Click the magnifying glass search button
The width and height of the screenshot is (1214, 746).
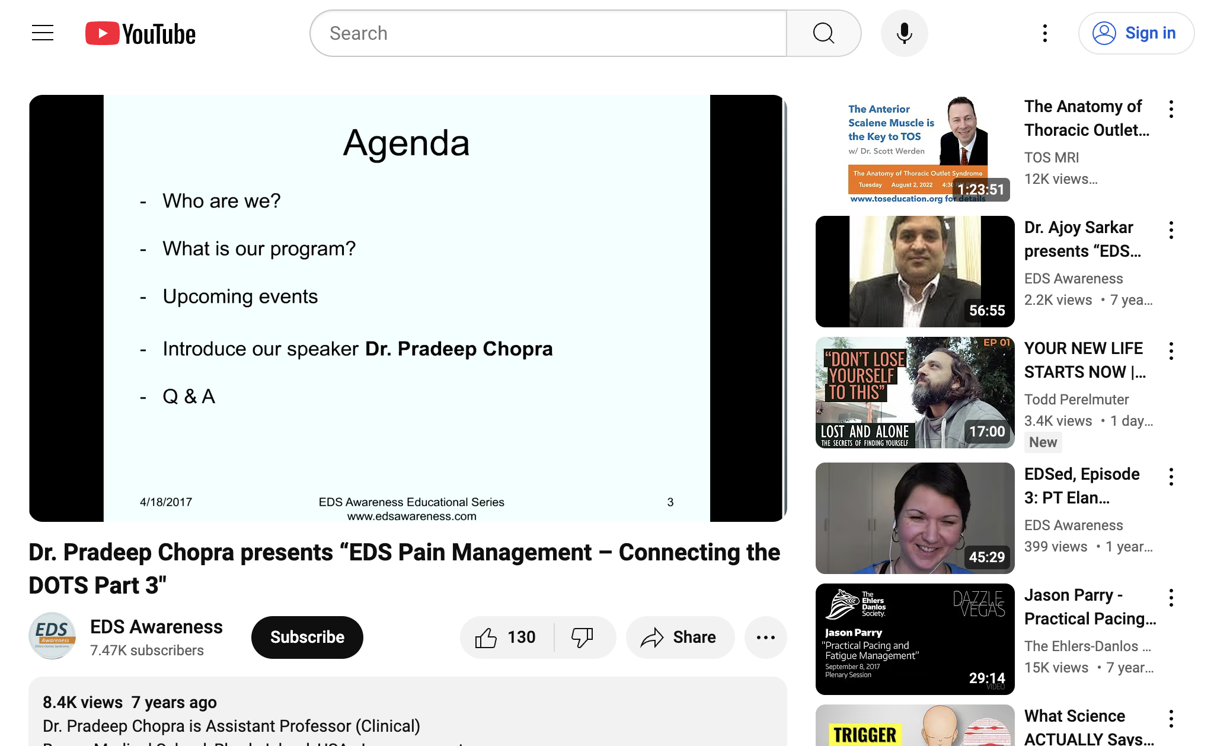pyautogui.click(x=823, y=33)
